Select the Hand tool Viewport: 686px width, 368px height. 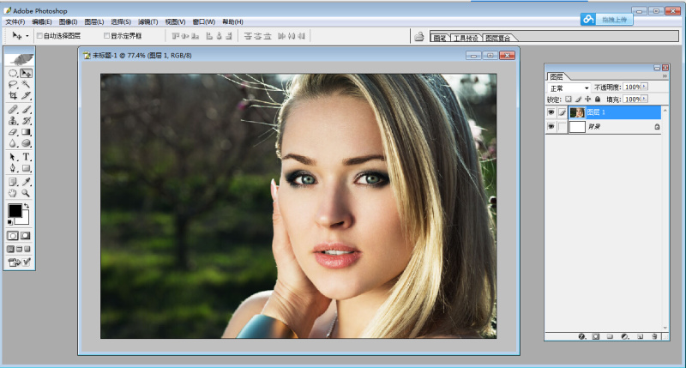coord(13,193)
